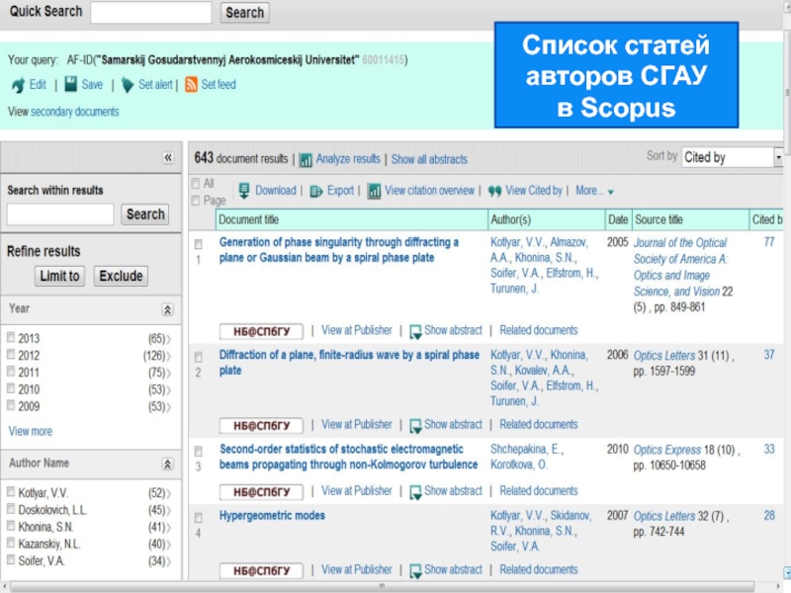This screenshot has width=791, height=593.
Task: Collapse the Year refine section
Action: pos(167,309)
